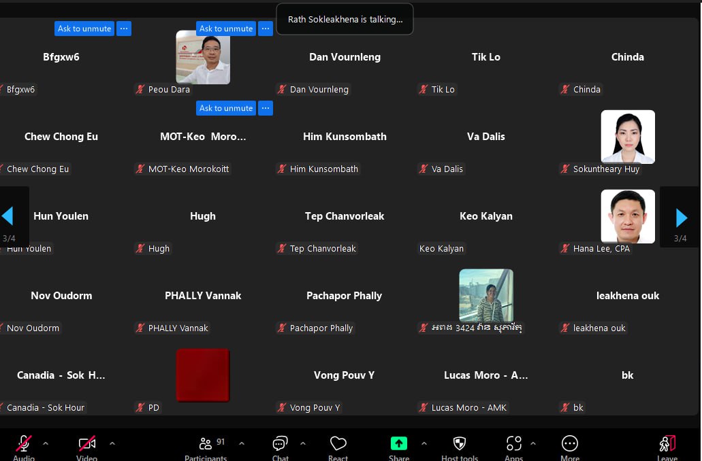This screenshot has height=461, width=702.
Task: Click 'Rath Sokleakhena is talking...' notification
Action: click(345, 19)
